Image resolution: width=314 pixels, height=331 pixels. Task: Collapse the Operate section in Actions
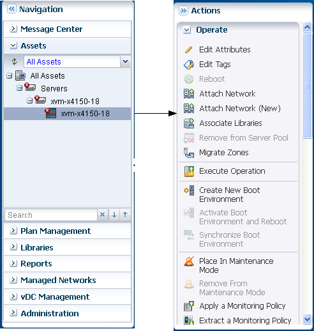[187, 30]
